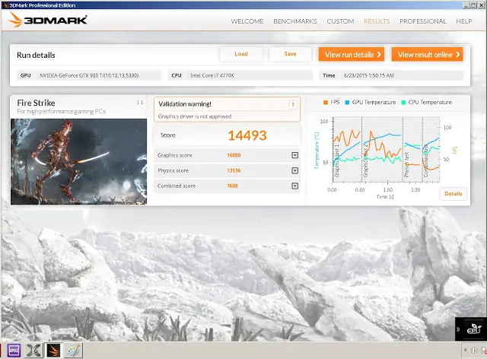Click the overall score 14493
This screenshot has height=359, width=487.
[247, 135]
